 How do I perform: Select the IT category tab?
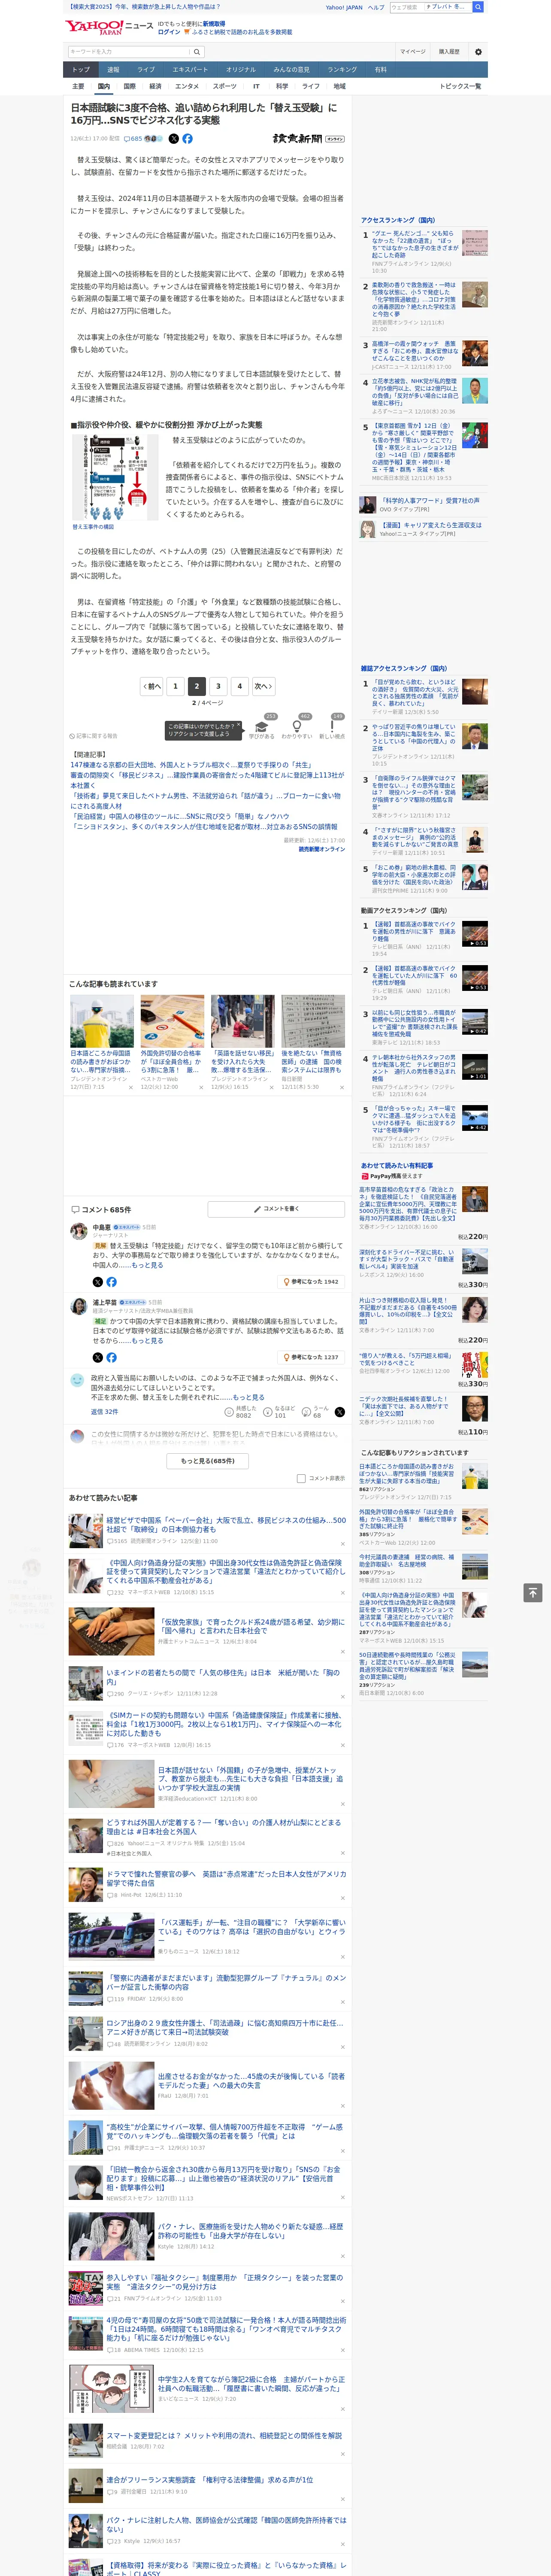(256, 86)
